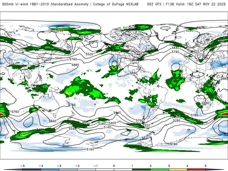Click the navy -5 to -4 colorbar segment

(x=32, y=170)
